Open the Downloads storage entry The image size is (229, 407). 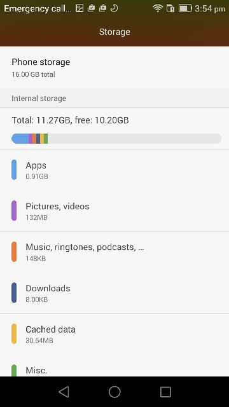[114, 293]
